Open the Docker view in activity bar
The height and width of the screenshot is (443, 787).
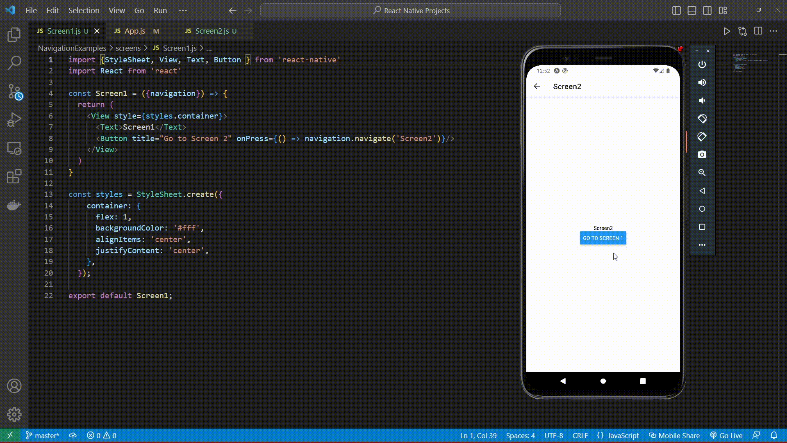[14, 205]
